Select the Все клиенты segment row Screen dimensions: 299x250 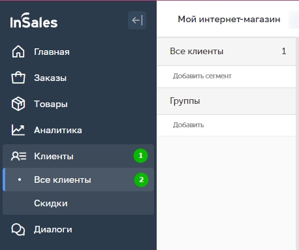pyautogui.click(x=227, y=52)
